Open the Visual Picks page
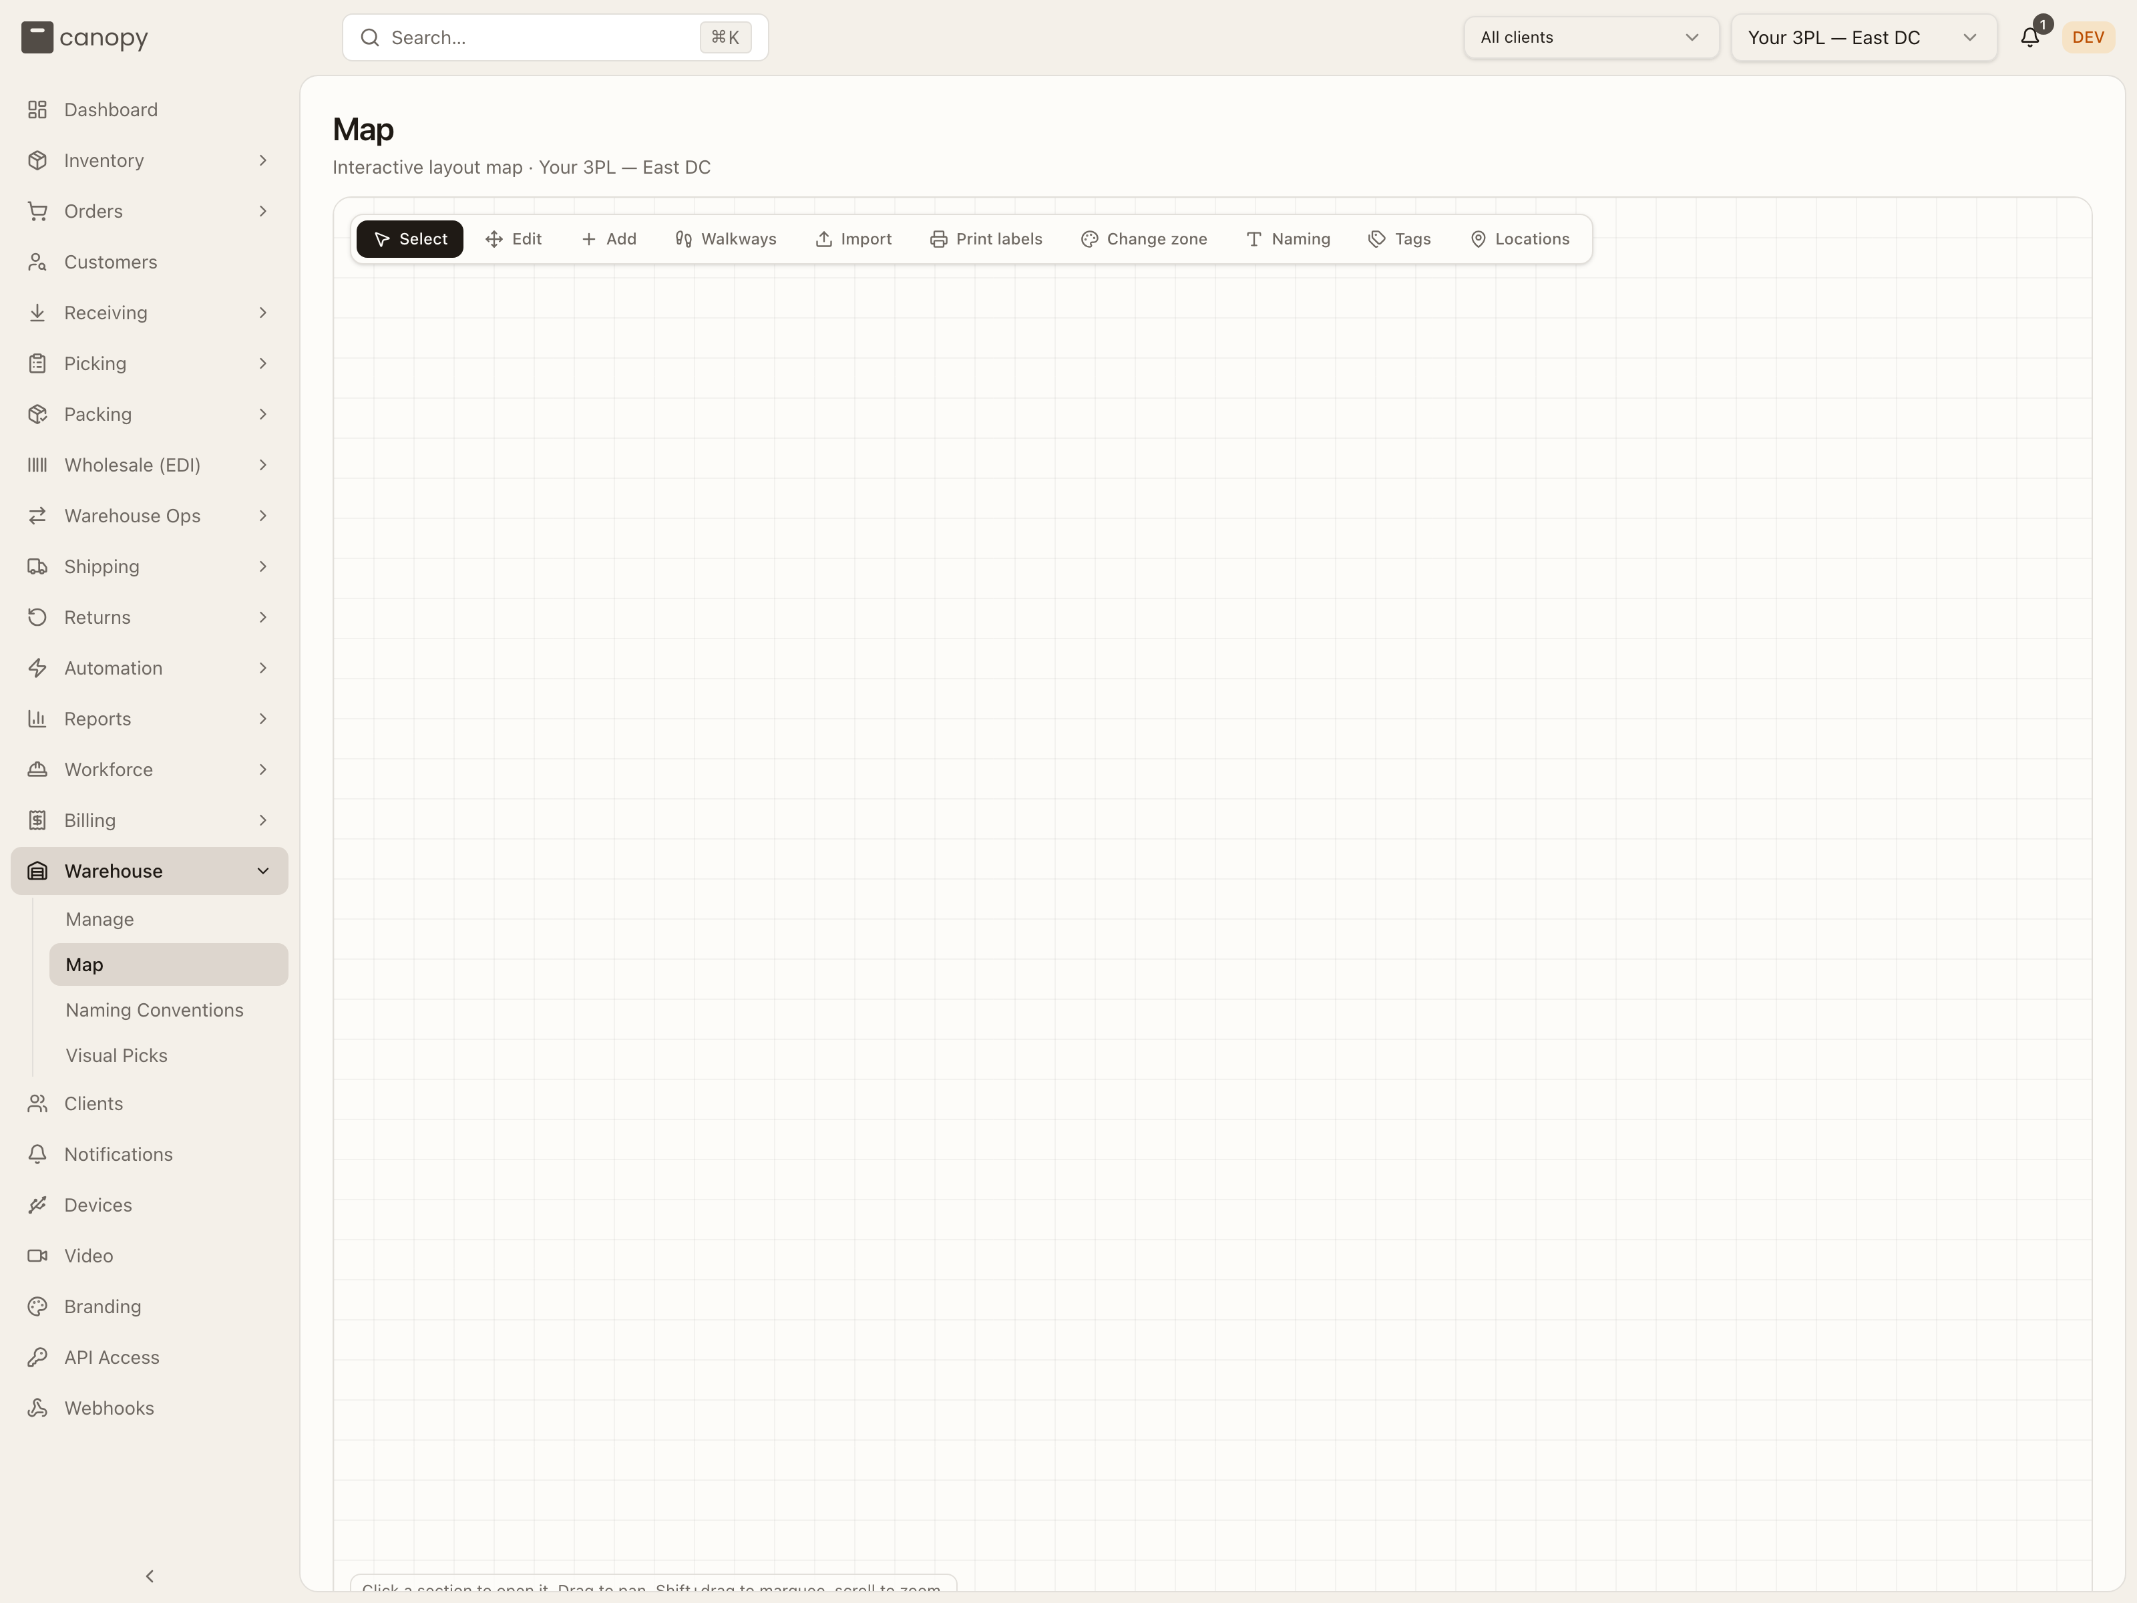Image resolution: width=2137 pixels, height=1603 pixels. click(x=117, y=1055)
